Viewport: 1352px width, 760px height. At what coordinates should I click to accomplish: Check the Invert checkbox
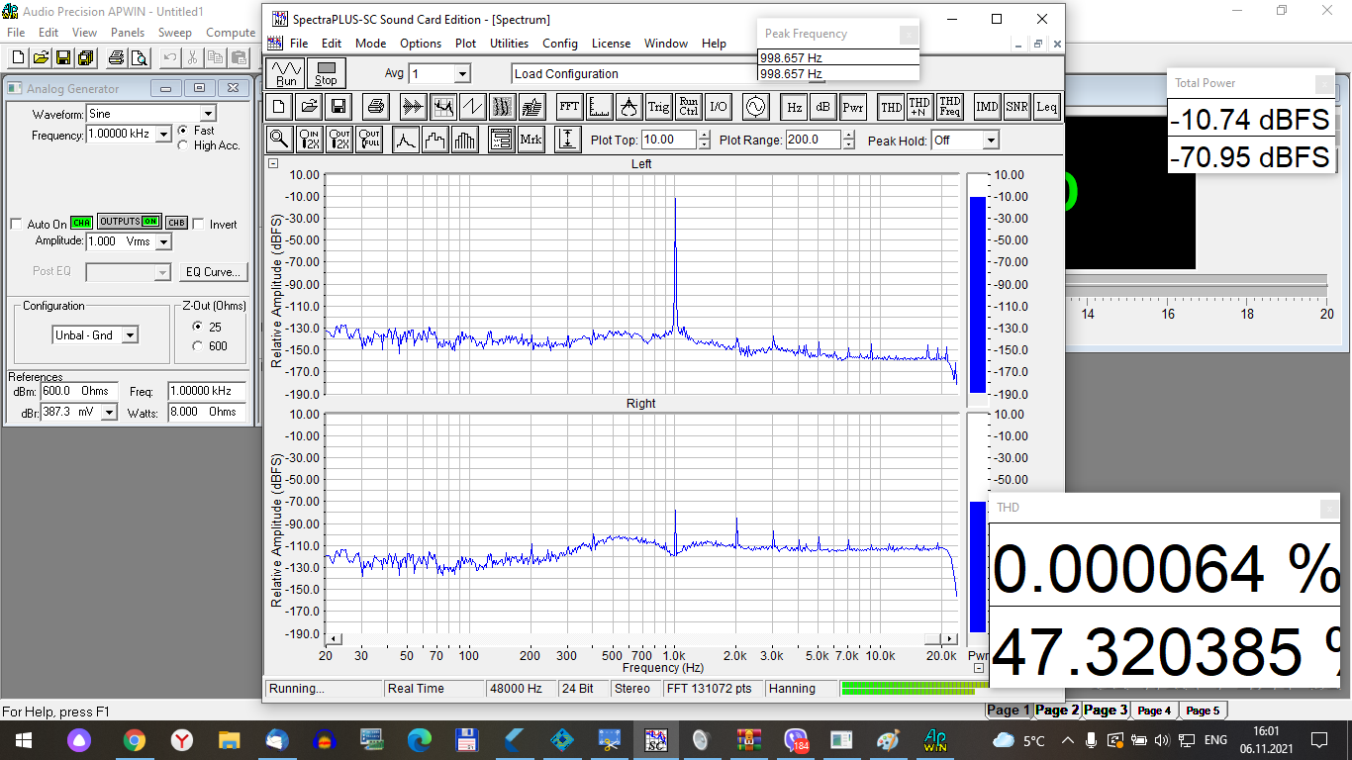(198, 224)
